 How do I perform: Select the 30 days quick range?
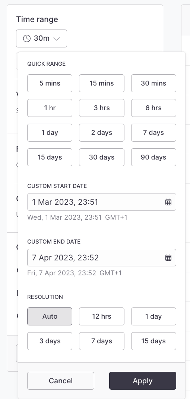(x=102, y=157)
